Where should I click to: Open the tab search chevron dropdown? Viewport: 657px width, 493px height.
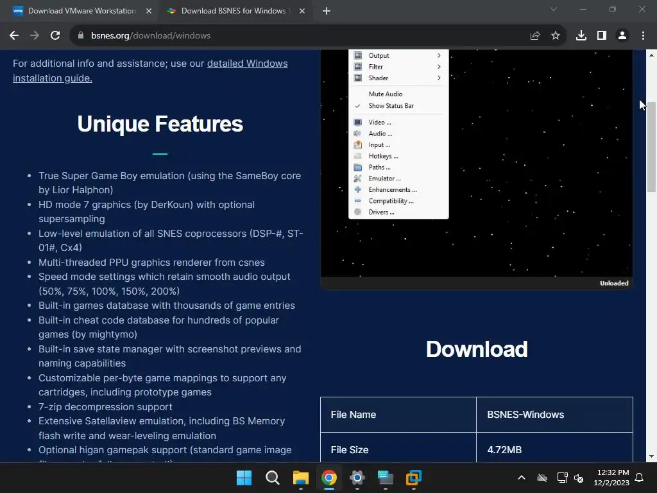(x=554, y=9)
